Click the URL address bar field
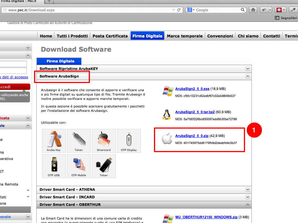Viewport: 298px width, 223px height. coord(87,10)
